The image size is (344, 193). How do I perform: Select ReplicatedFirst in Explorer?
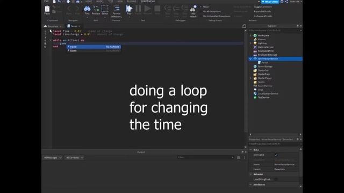pos(266,51)
